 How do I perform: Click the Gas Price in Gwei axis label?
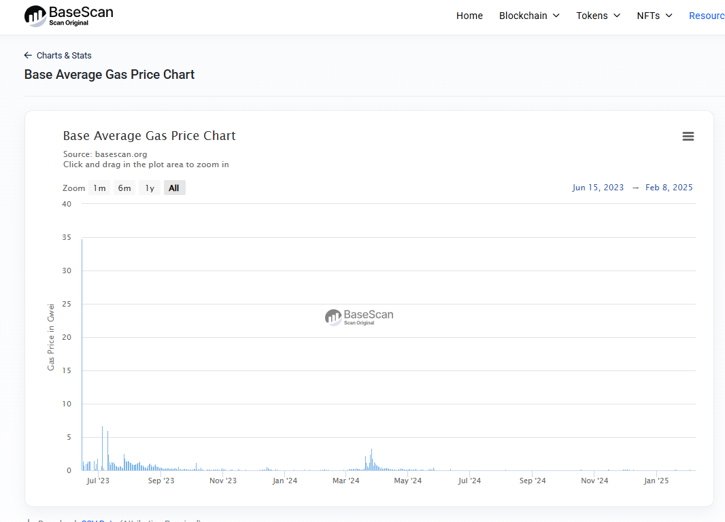(x=51, y=337)
